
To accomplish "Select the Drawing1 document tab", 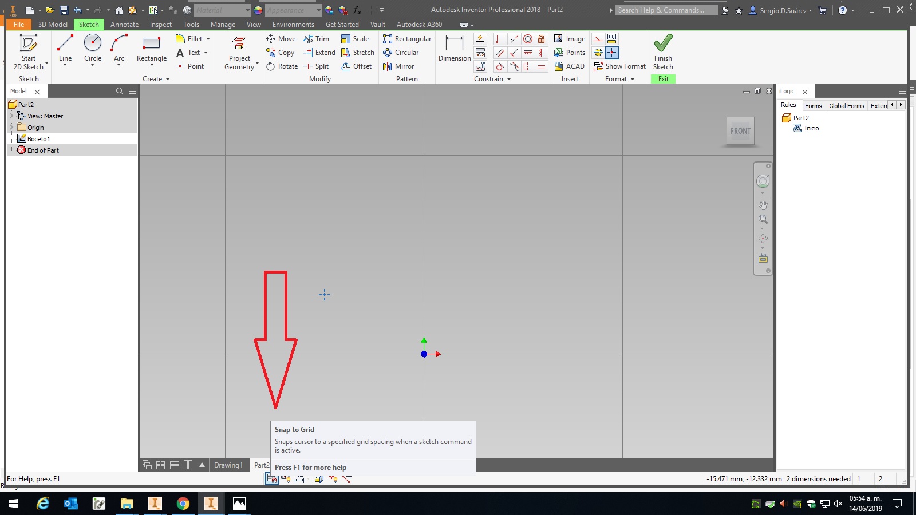I will [228, 465].
